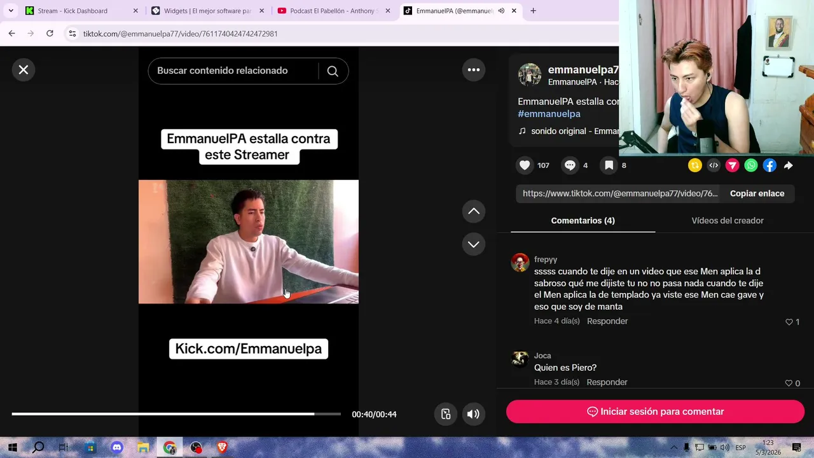Open the #emmanuelpa hashtag link
Screen dimensions: 814x458
click(549, 114)
